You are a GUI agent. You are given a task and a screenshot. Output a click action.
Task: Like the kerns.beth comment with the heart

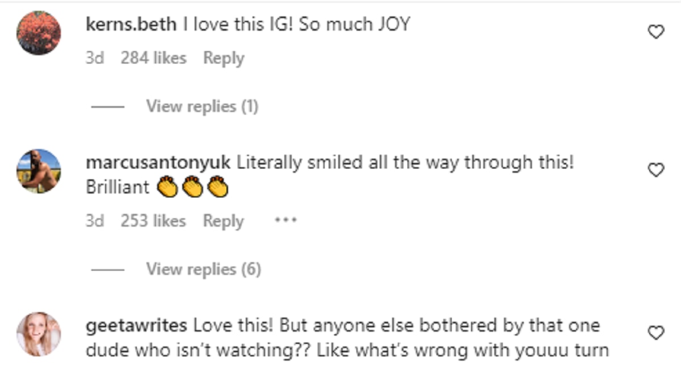tap(655, 32)
